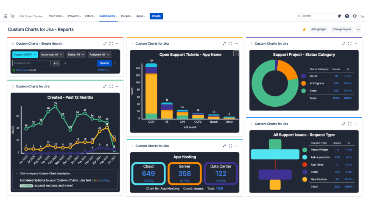Open Created Past 12 Months gadget more menu
The width and height of the screenshot is (369, 210).
tap(117, 86)
